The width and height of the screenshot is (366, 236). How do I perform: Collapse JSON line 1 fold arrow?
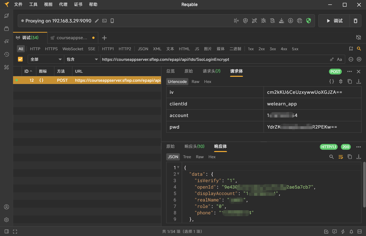pyautogui.click(x=178, y=167)
